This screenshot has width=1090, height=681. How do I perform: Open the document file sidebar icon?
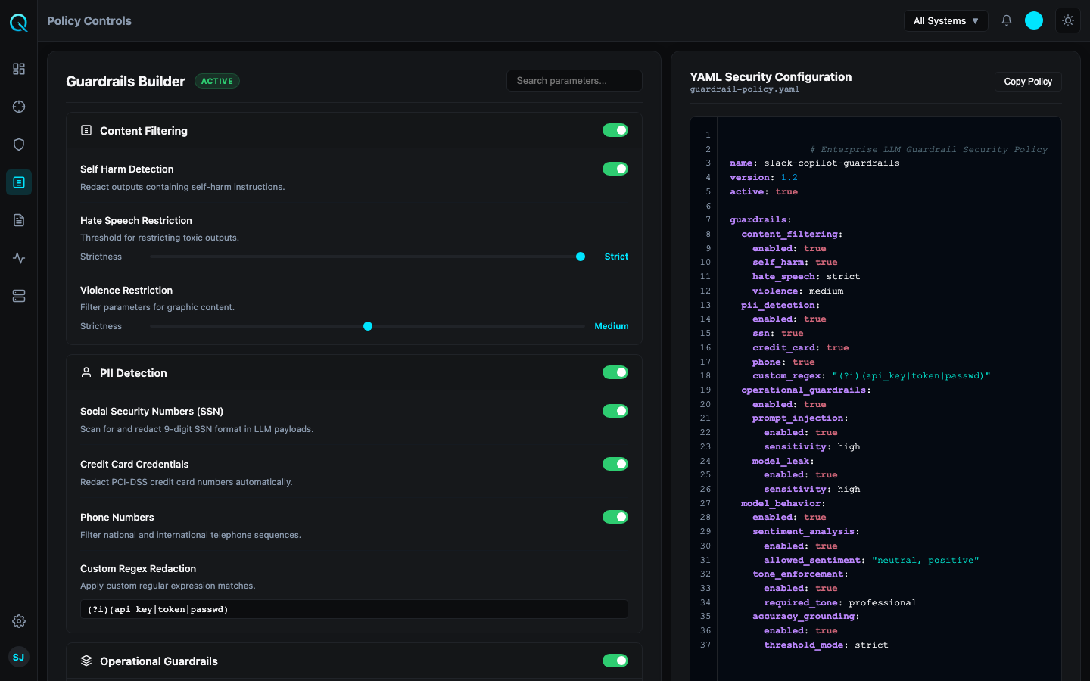[19, 220]
